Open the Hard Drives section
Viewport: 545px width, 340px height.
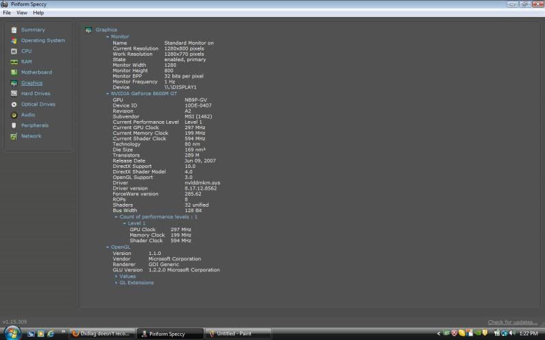[x=36, y=94]
